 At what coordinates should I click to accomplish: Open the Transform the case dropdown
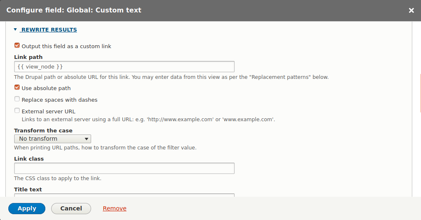click(52, 139)
